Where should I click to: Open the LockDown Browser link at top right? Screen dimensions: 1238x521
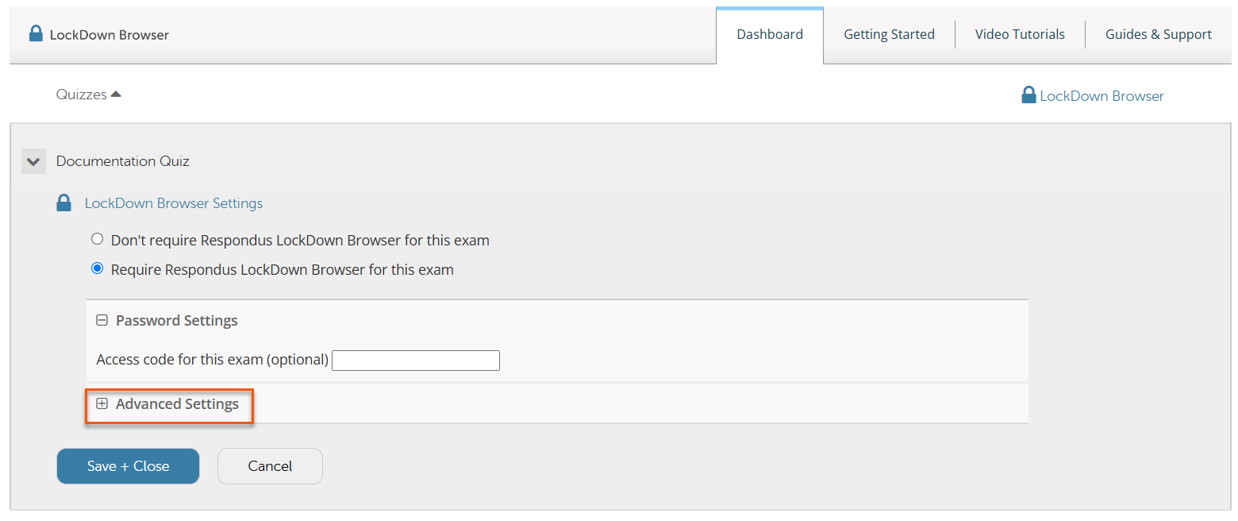1102,95
